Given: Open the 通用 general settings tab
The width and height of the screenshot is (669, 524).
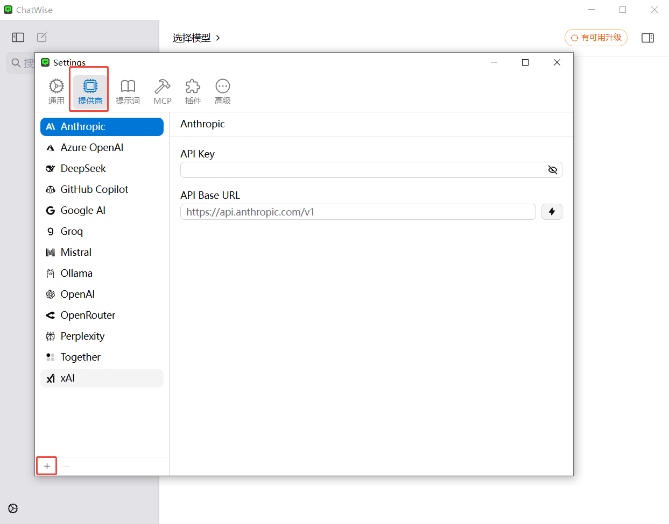Looking at the screenshot, I should coord(56,91).
